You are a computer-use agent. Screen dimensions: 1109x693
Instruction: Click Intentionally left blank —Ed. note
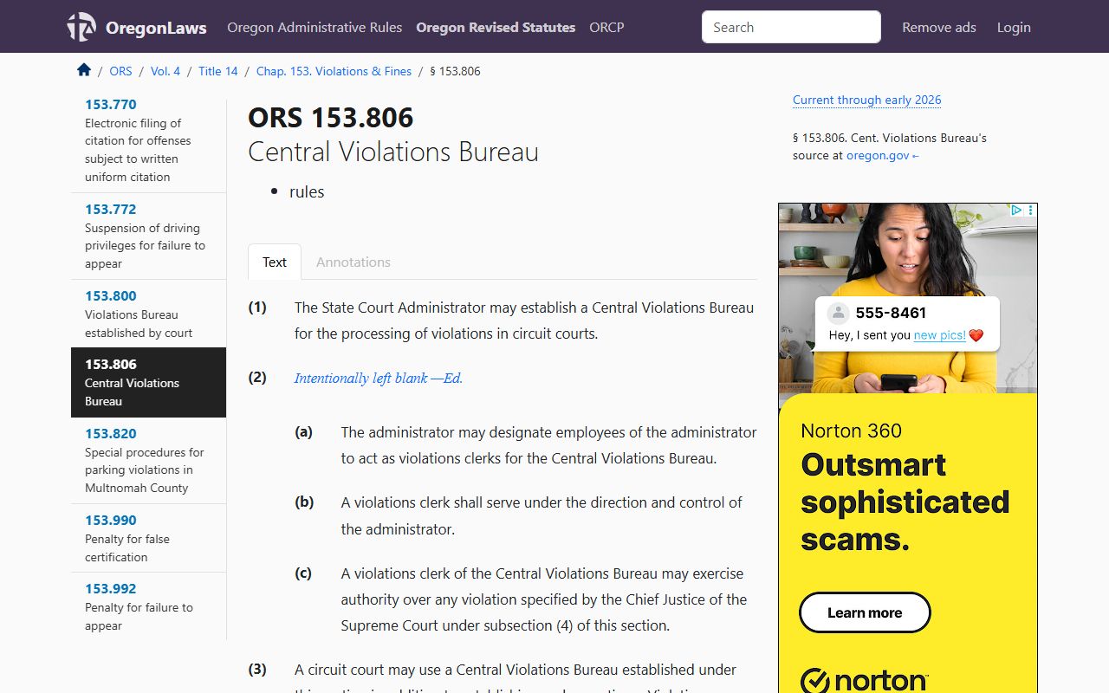tap(379, 378)
